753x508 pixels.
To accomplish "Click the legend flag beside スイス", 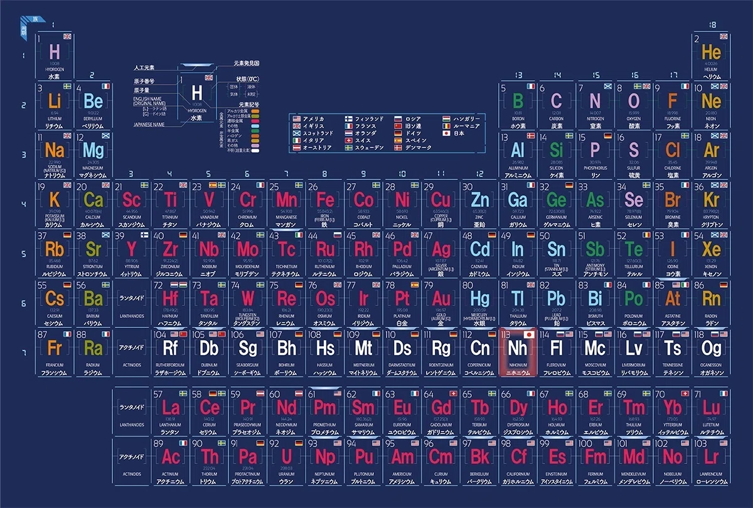I will coord(349,140).
